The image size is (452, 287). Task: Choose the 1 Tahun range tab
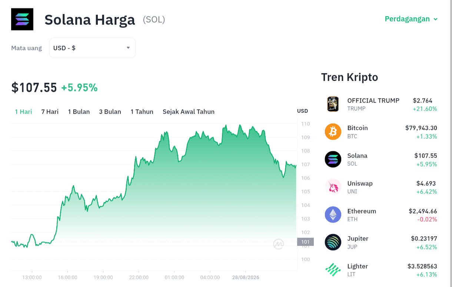click(142, 112)
